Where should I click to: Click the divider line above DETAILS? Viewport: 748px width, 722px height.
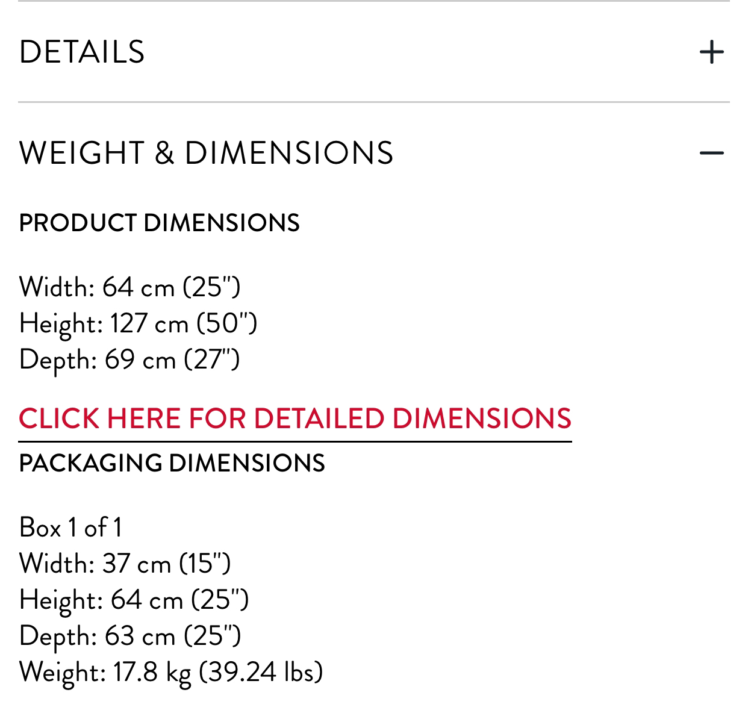pyautogui.click(x=374, y=1)
